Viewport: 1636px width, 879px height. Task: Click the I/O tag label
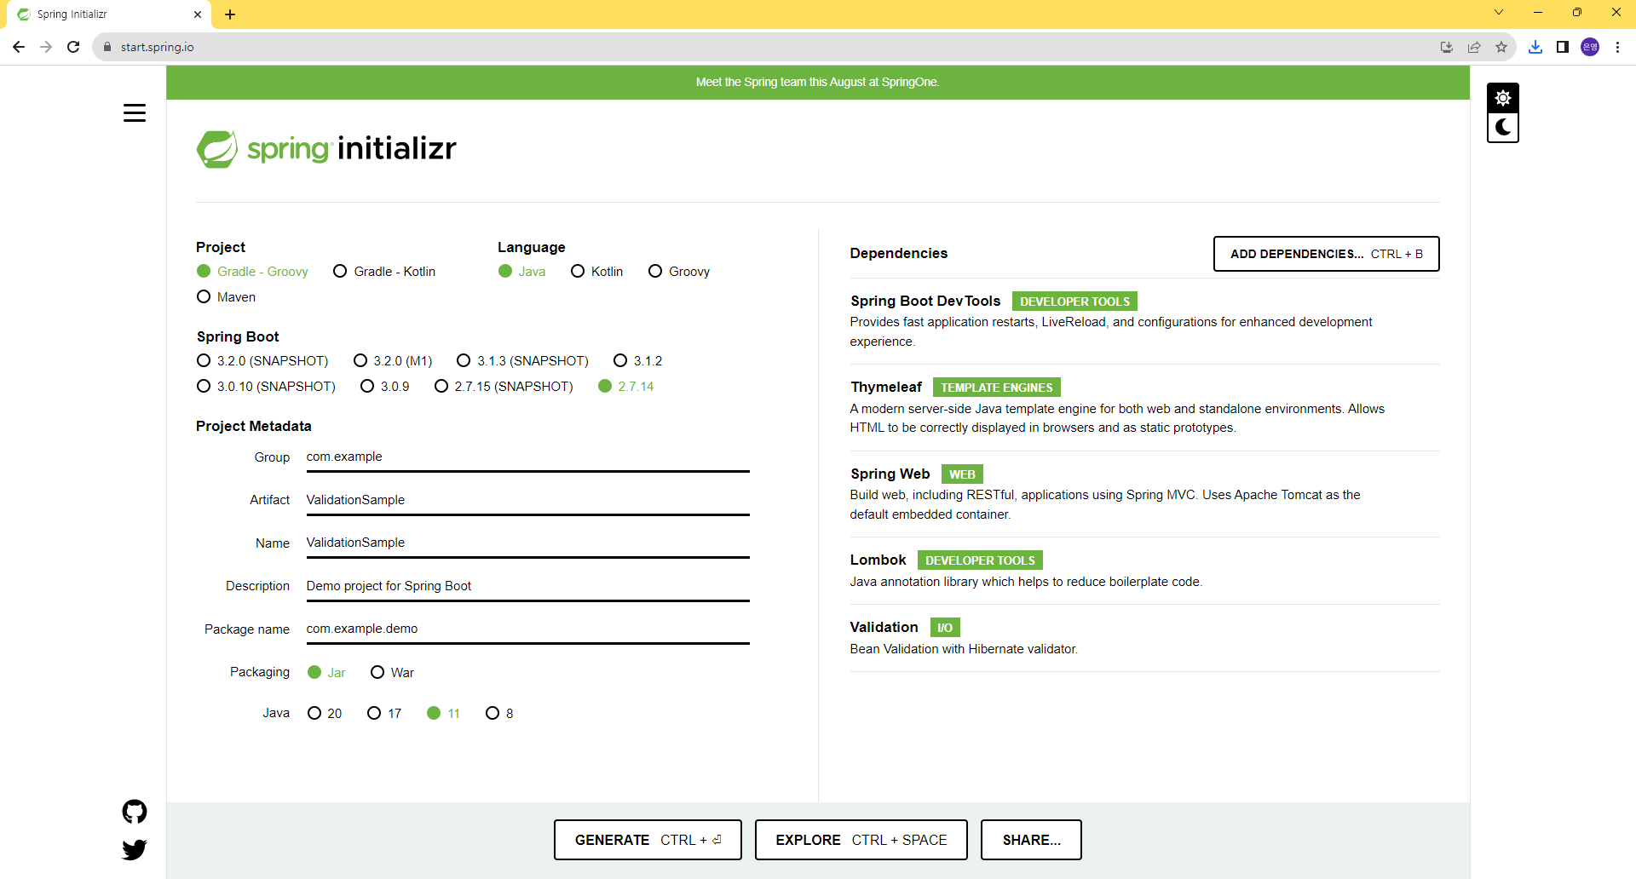tap(945, 628)
